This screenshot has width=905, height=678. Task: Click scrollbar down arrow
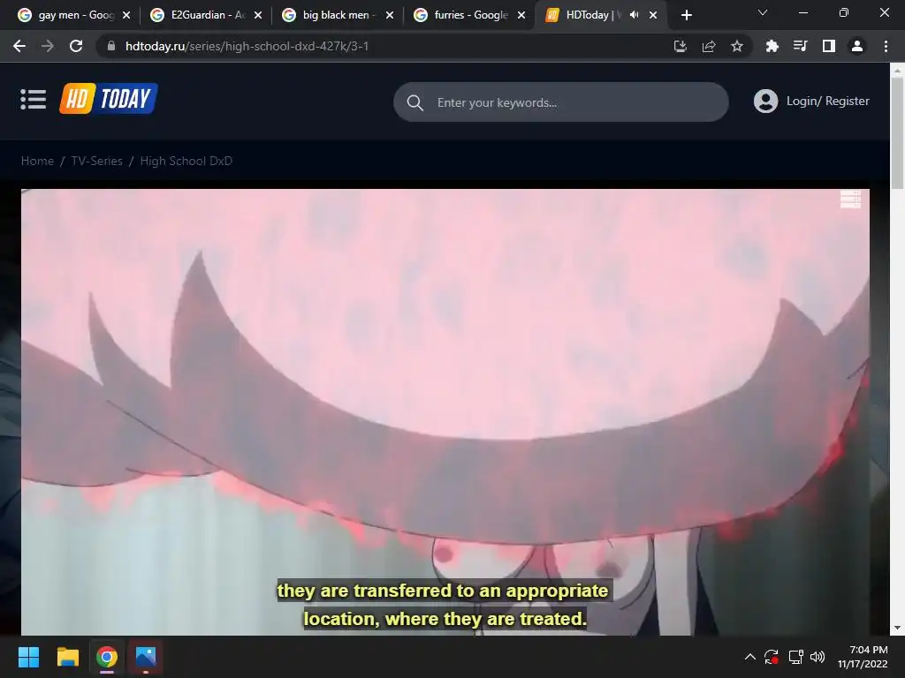pos(897,628)
